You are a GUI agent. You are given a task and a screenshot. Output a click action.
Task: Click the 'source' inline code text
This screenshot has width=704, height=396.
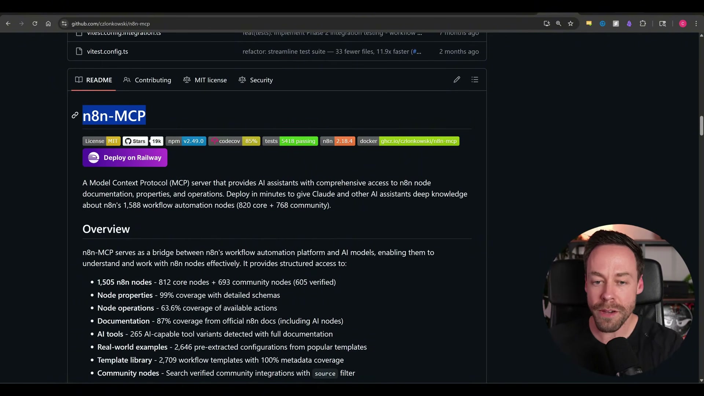[x=325, y=374]
